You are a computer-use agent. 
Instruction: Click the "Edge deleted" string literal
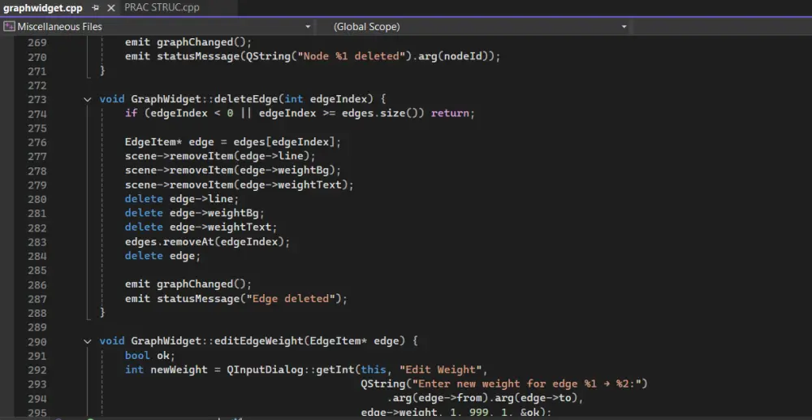[291, 299]
